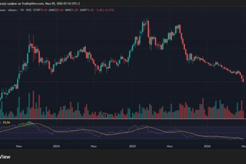Click the TradingView.com text in header
This screenshot has height=164, width=246.
[32, 4]
